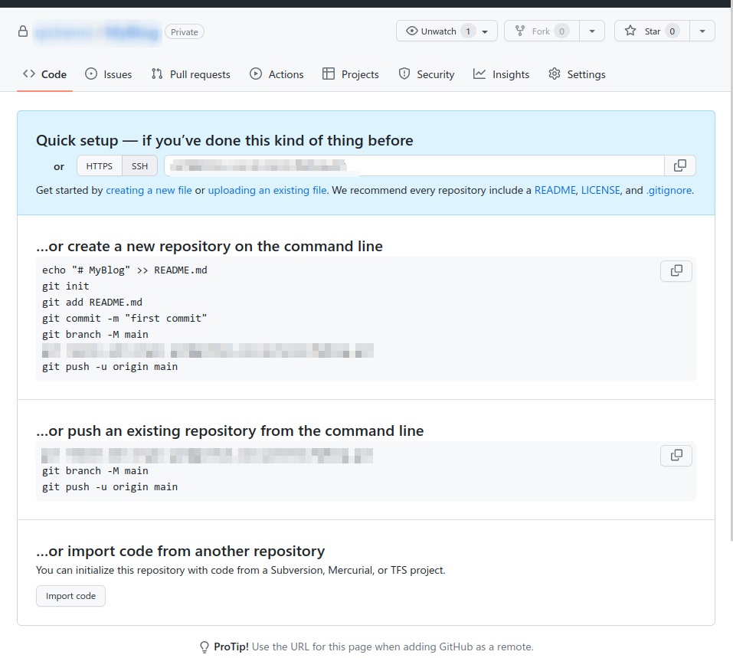The image size is (733, 658).
Task: Star this repository
Action: [x=652, y=31]
